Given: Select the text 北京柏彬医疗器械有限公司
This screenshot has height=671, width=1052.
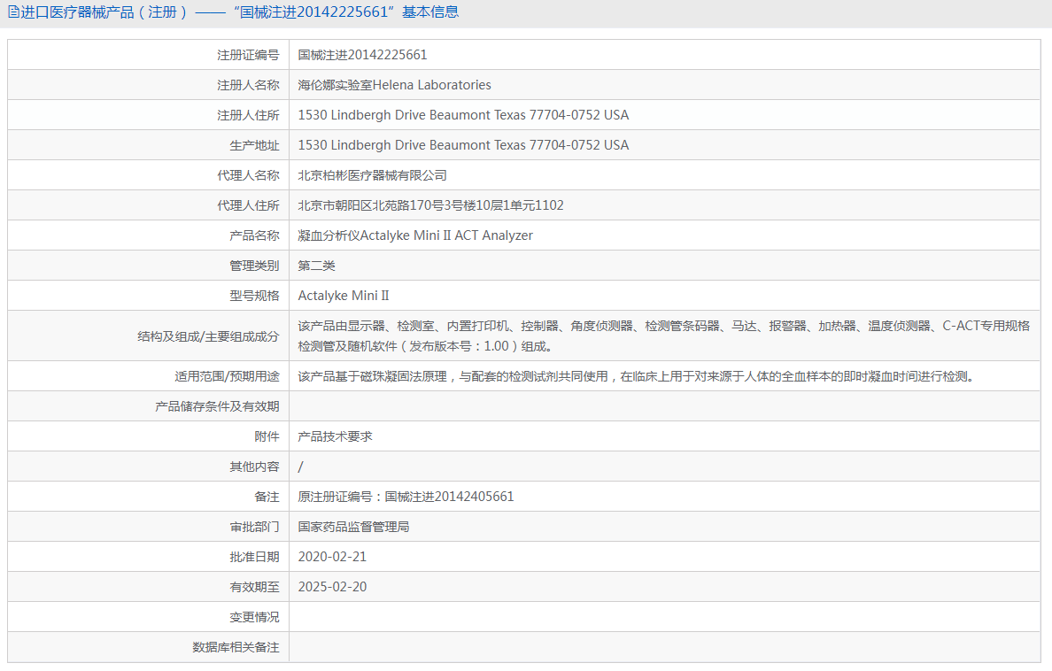Looking at the screenshot, I should click(x=372, y=176).
